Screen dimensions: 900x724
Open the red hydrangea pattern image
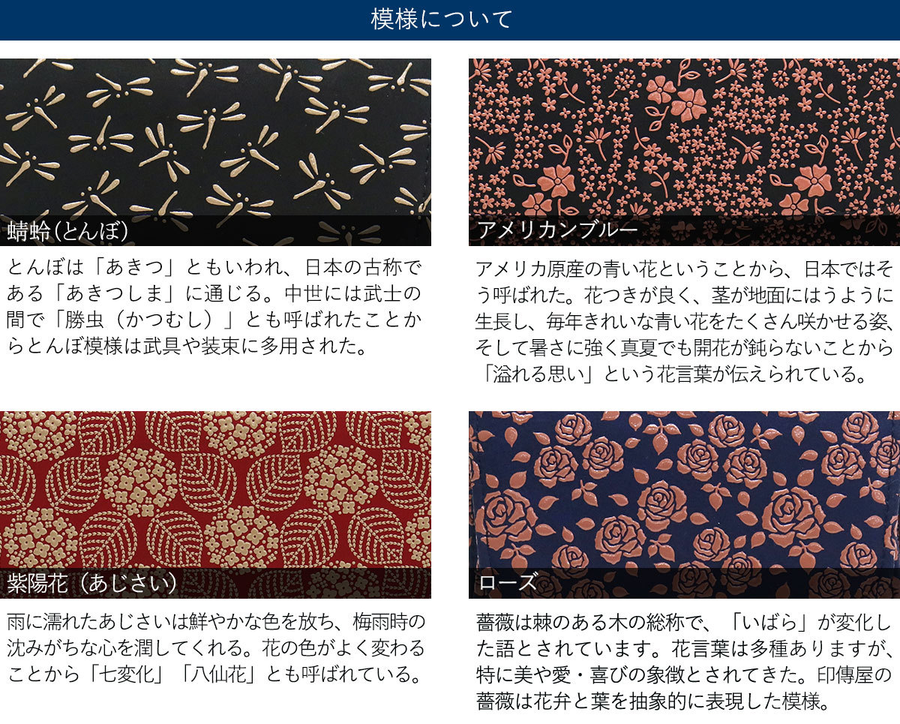[215, 504]
